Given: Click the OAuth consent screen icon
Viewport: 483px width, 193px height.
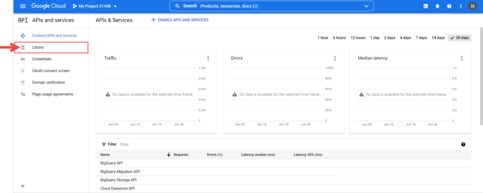Looking at the screenshot, I should pyautogui.click(x=23, y=71).
